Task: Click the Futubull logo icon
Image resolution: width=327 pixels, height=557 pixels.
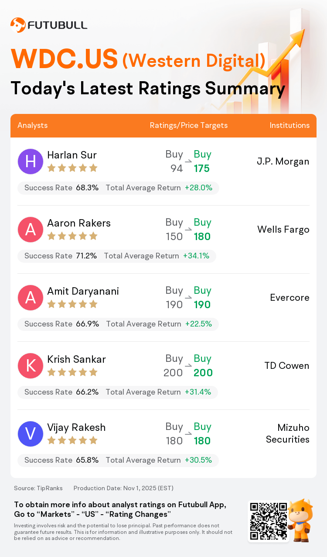Action: [18, 25]
